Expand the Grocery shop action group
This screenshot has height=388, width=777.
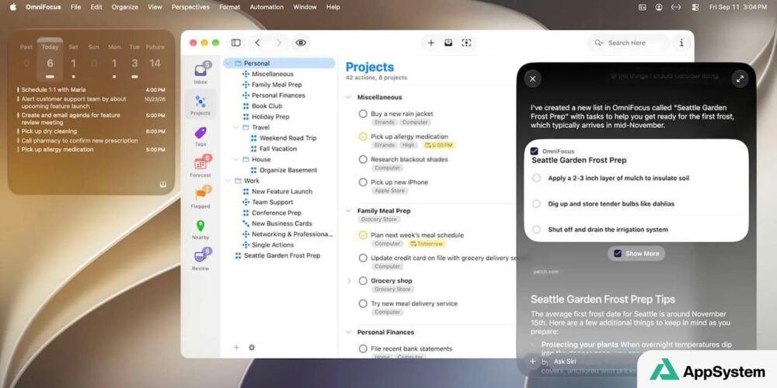tap(349, 281)
